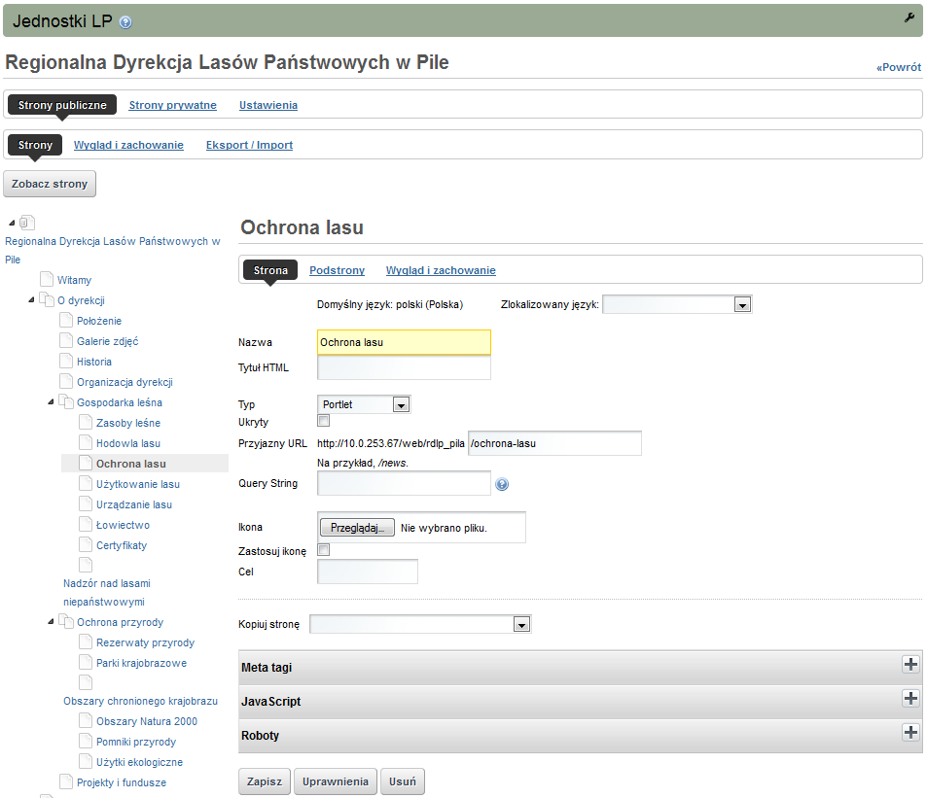
Task: Click the page icon beside Położenie
Action: tap(66, 320)
